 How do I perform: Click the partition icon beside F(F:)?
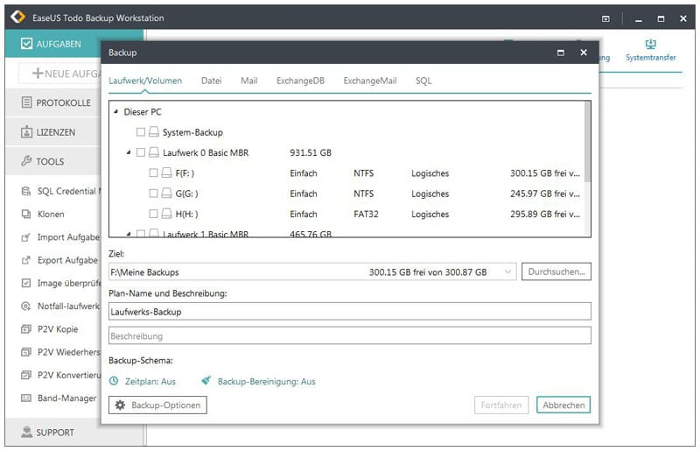[x=166, y=173]
